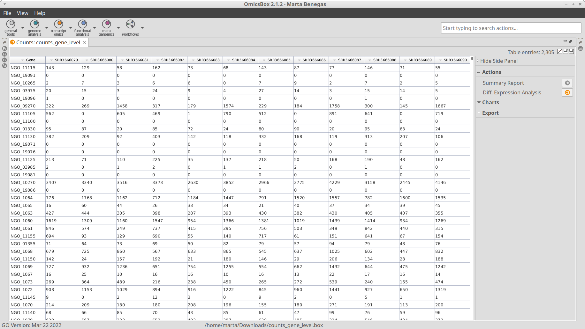Viewport: 585px width, 329px height.
Task: Open the workflows icon
Action: pyautogui.click(x=130, y=24)
